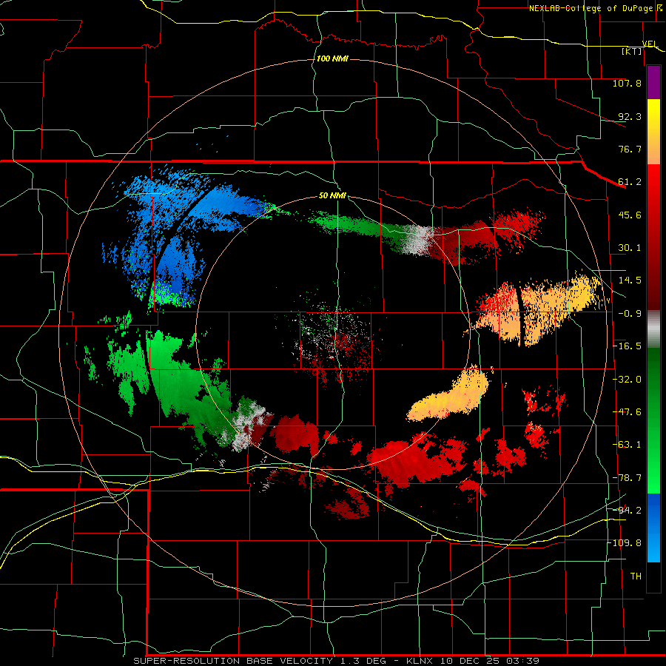Select the -63.1 legend value
666x666 pixels.
pos(627,445)
